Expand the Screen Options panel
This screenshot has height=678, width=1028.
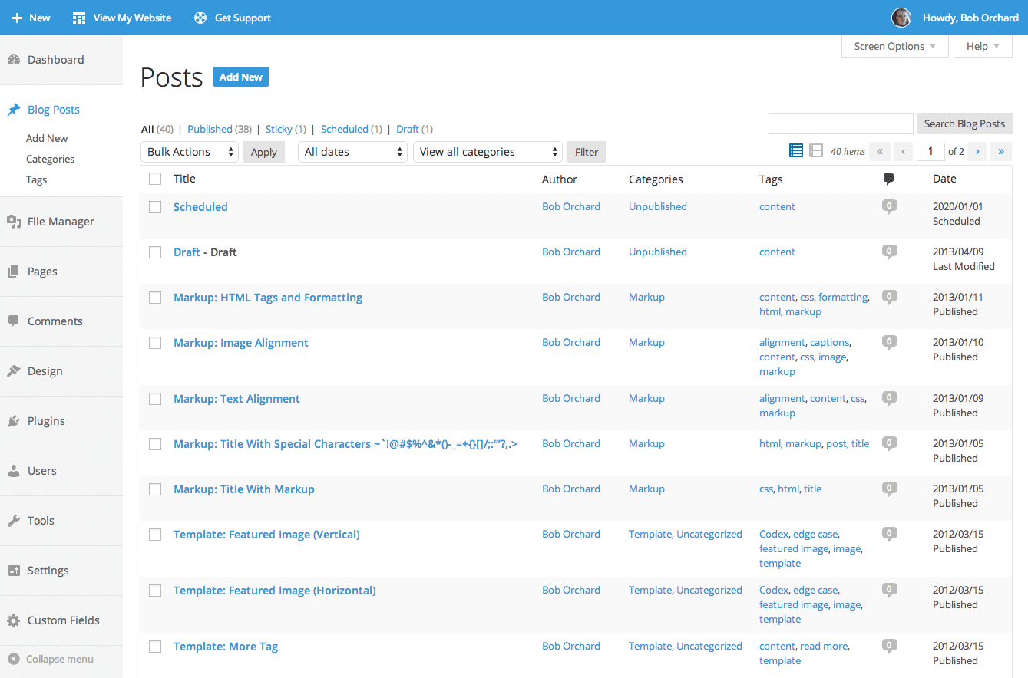(894, 46)
